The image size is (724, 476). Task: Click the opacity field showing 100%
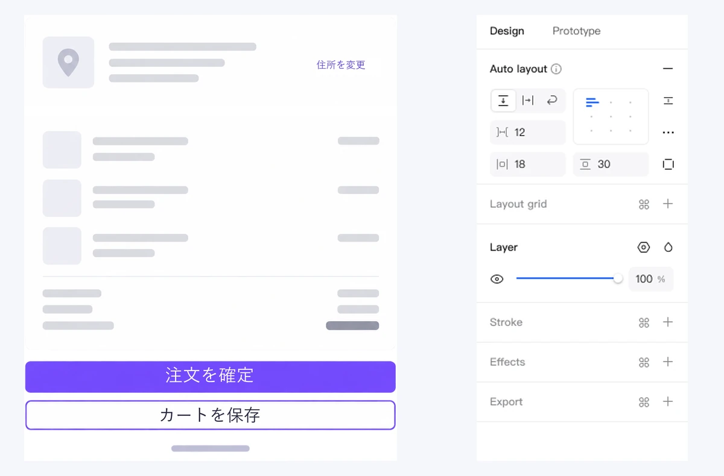[x=650, y=279]
